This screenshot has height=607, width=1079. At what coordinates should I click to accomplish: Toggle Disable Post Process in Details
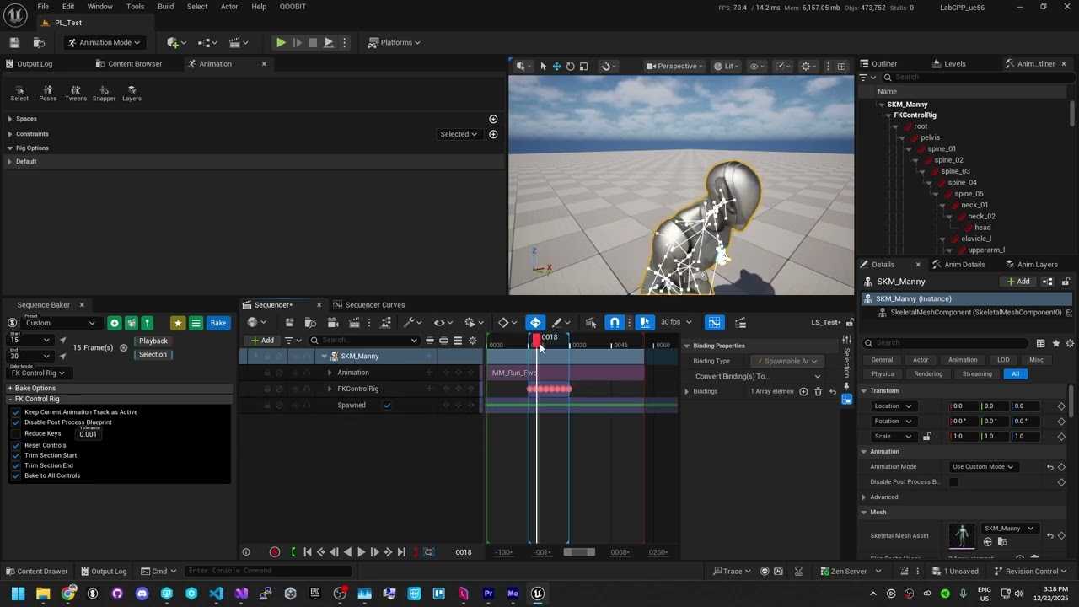pos(953,482)
